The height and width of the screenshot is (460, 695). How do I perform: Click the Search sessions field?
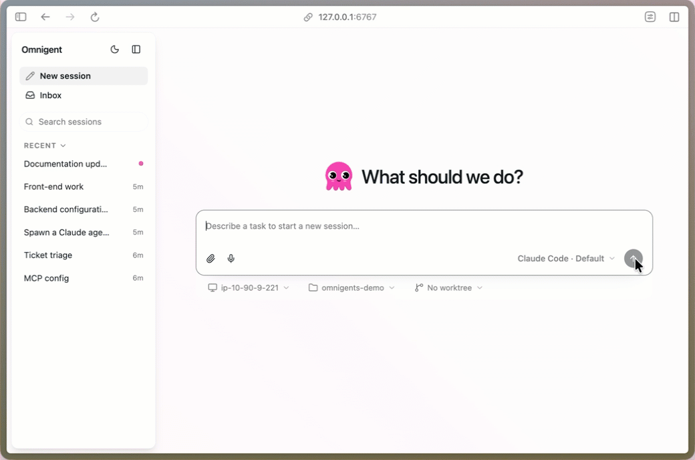pos(84,122)
